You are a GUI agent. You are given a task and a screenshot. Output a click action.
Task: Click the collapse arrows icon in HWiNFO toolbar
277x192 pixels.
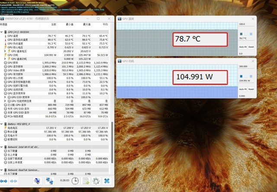[13, 181]
